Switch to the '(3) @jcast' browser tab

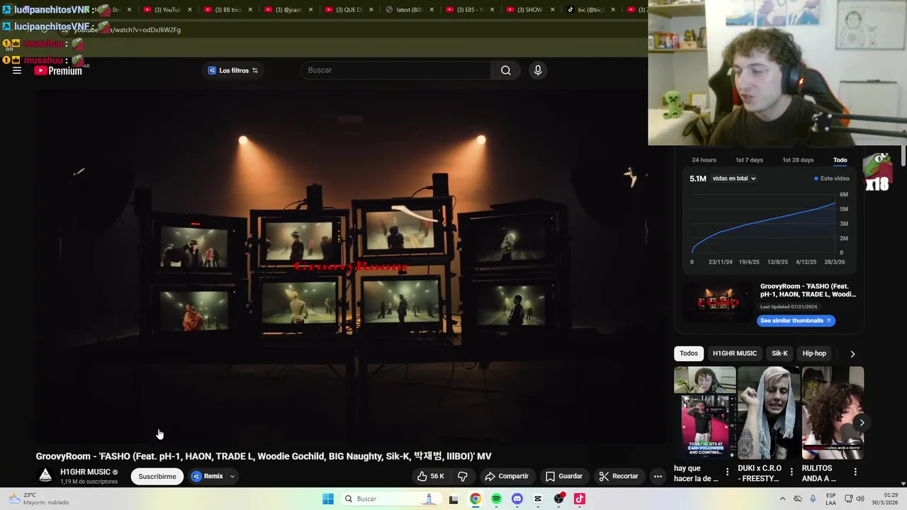287,10
